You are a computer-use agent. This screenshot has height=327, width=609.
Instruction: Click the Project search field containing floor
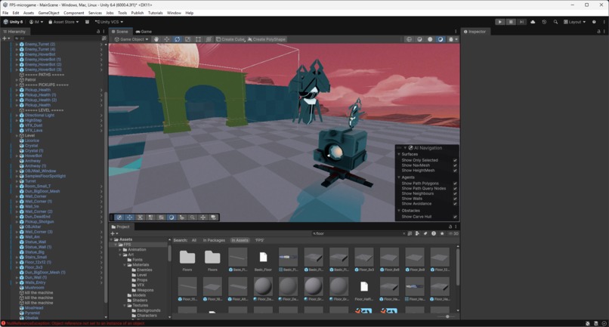358,233
